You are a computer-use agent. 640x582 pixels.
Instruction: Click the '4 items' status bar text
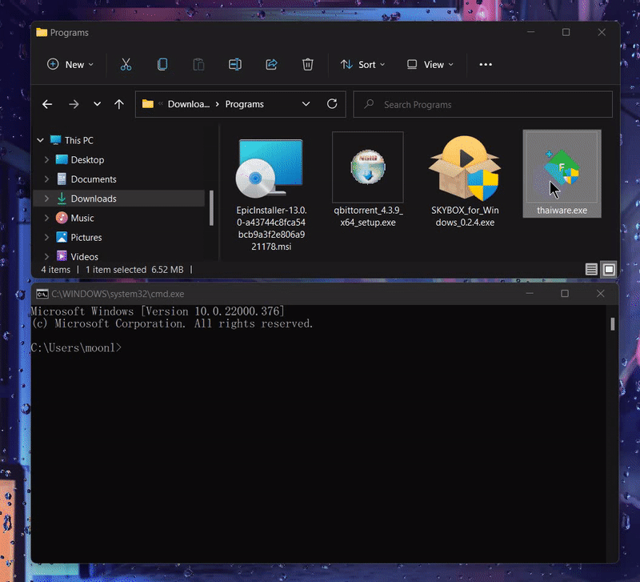click(x=55, y=270)
